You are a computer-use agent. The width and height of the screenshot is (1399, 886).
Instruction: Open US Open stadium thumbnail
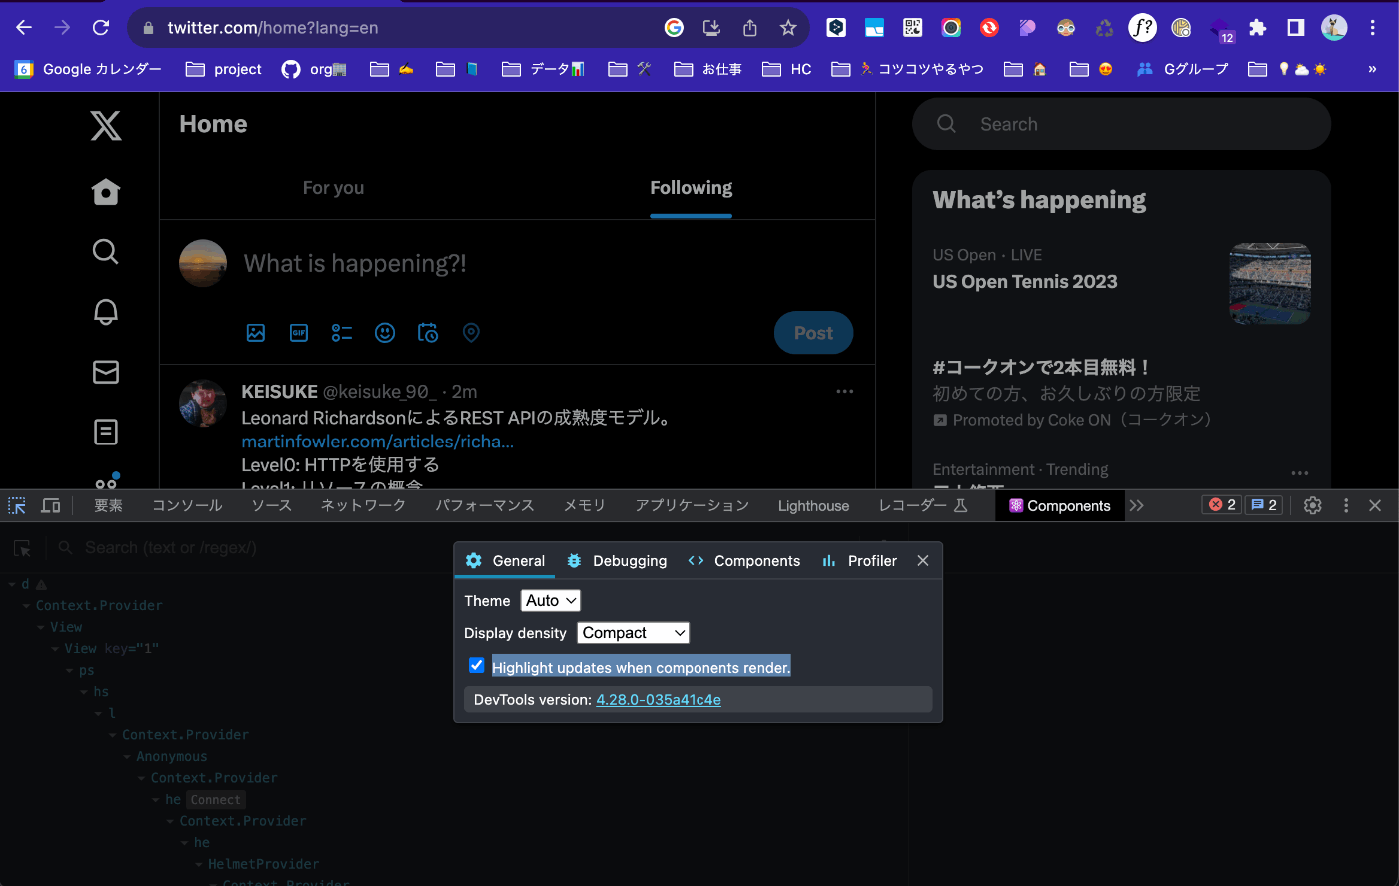(1270, 283)
